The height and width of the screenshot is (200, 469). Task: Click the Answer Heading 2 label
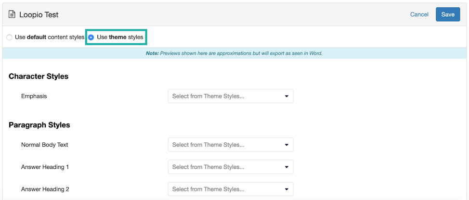click(45, 189)
